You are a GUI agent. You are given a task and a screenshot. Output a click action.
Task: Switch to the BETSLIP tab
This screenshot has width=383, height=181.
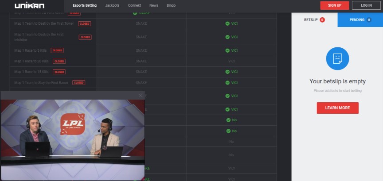coord(314,20)
